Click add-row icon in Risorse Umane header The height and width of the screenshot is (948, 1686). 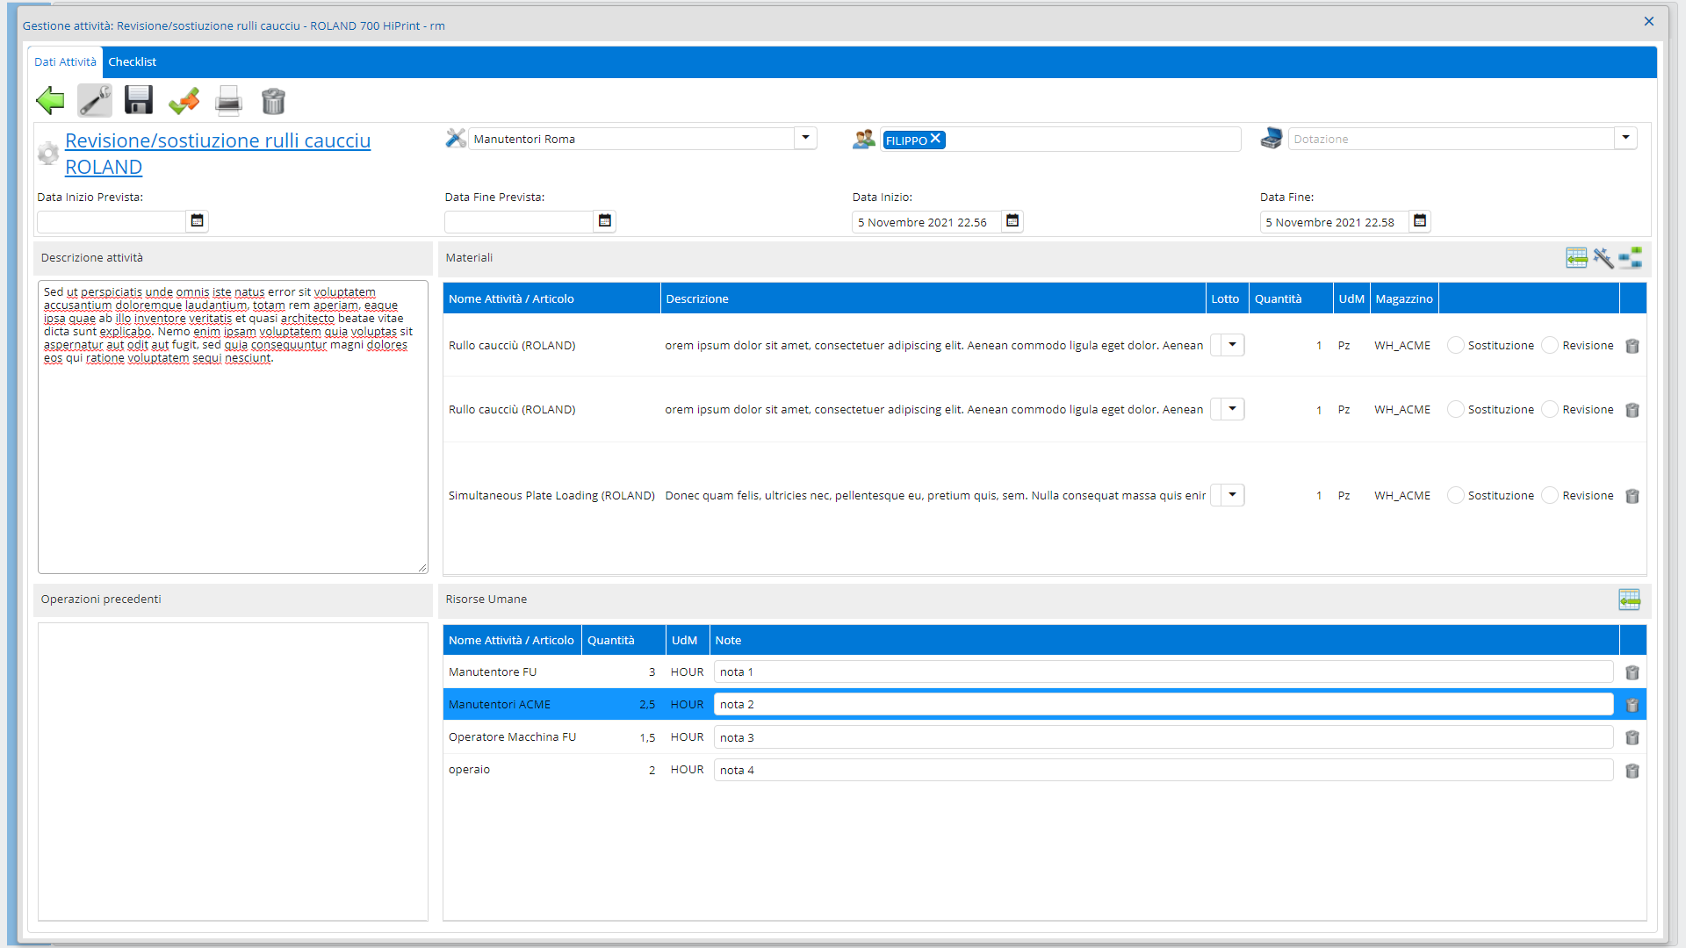pos(1630,600)
